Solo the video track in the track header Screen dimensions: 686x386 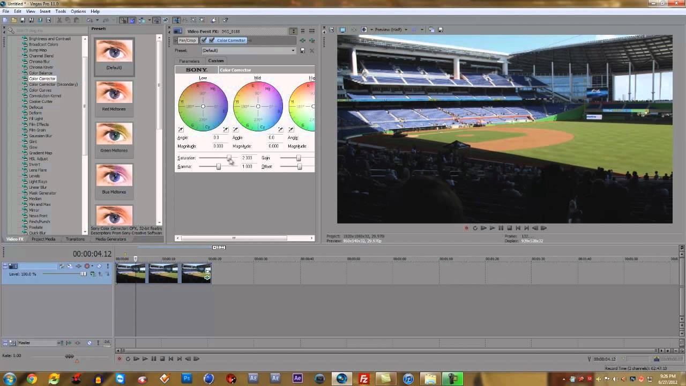(x=108, y=266)
